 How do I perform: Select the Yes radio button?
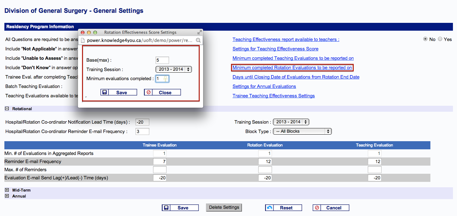(440, 39)
